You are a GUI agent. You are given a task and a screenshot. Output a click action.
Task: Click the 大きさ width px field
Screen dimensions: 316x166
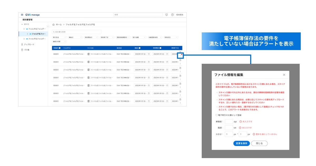point(229,134)
